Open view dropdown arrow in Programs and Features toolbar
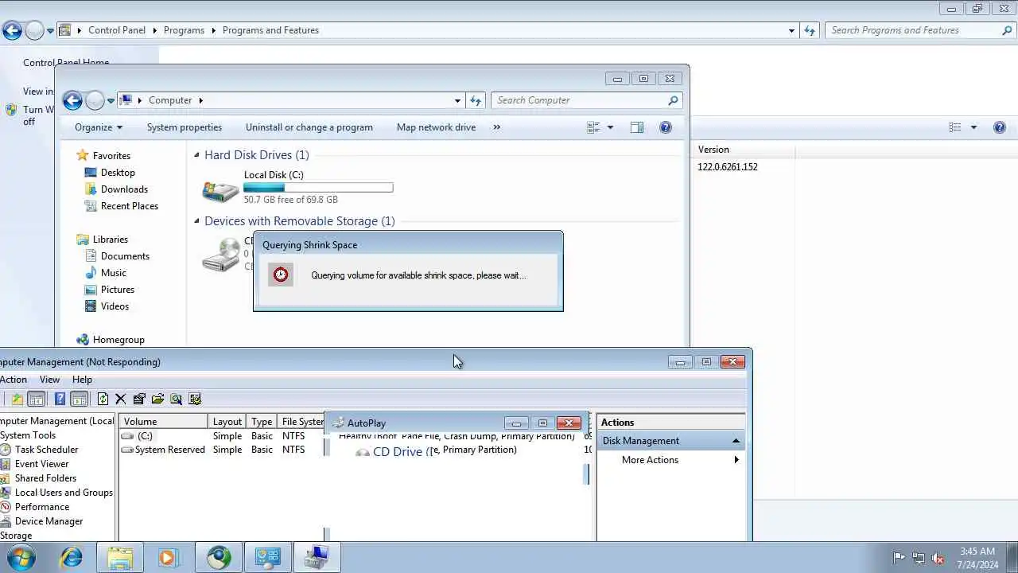The height and width of the screenshot is (573, 1018). [x=973, y=127]
